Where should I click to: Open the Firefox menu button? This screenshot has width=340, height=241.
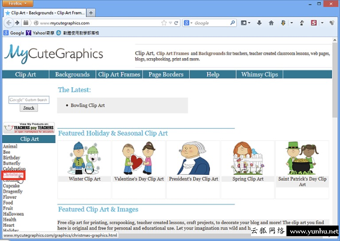pos(18,3)
